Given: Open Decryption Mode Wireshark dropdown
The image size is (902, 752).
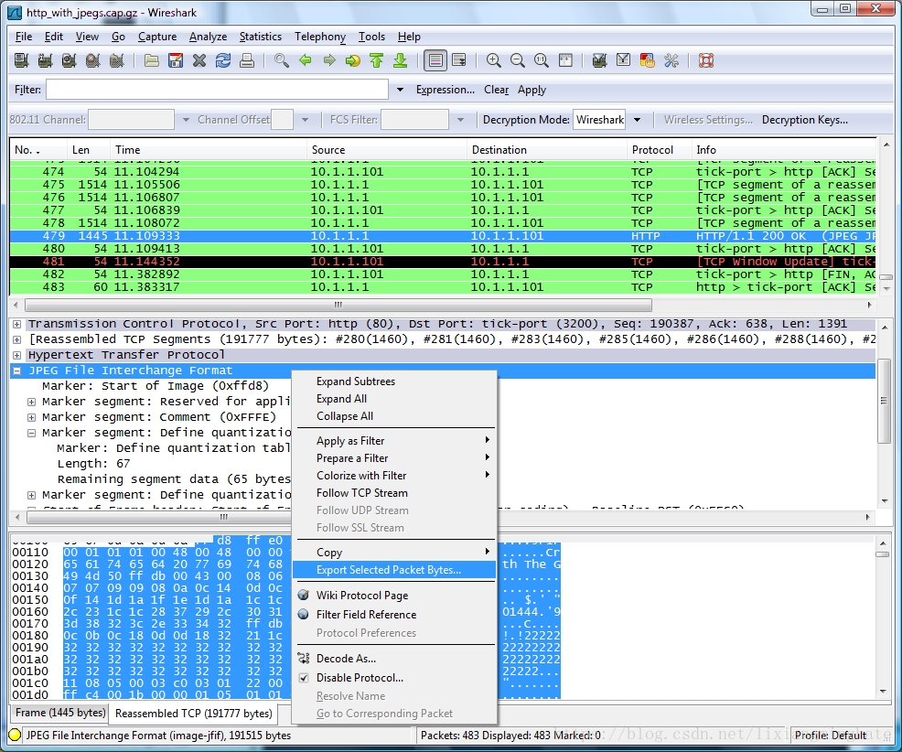Looking at the screenshot, I should (637, 120).
